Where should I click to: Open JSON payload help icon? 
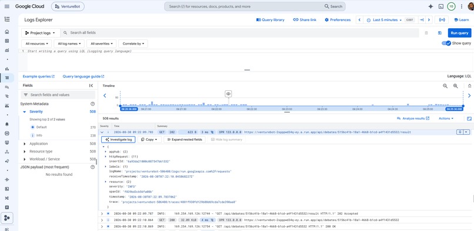(x=93, y=167)
